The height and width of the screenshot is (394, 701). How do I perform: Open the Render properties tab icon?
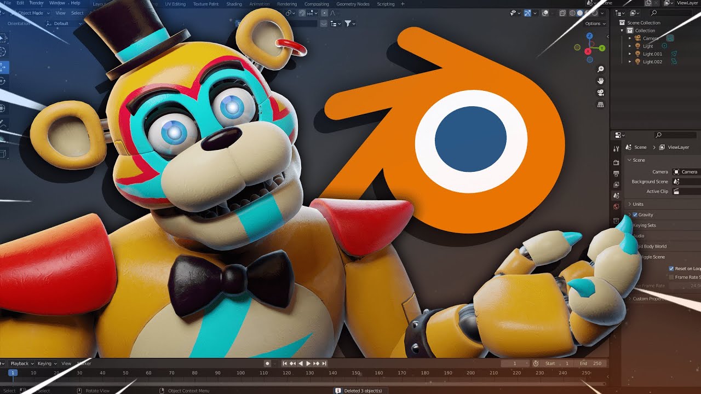click(x=616, y=163)
